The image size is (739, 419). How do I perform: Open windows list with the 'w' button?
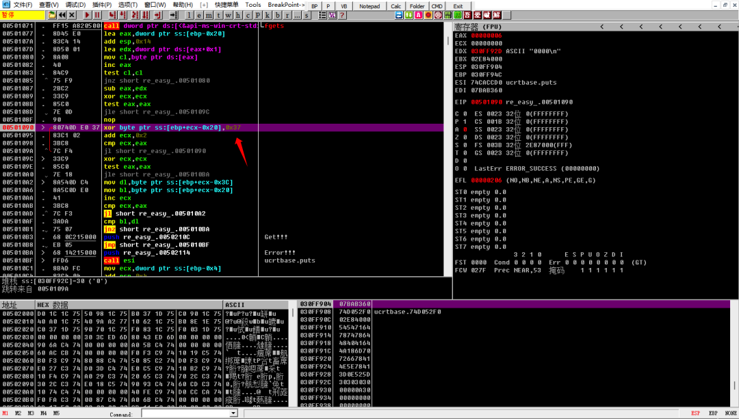tap(228, 15)
